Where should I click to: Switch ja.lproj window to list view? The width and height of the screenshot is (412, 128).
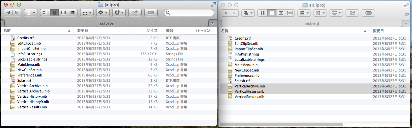coord(54,13)
